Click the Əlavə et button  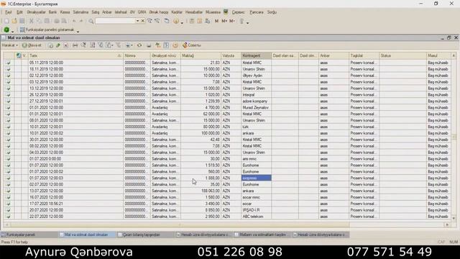click(32, 45)
